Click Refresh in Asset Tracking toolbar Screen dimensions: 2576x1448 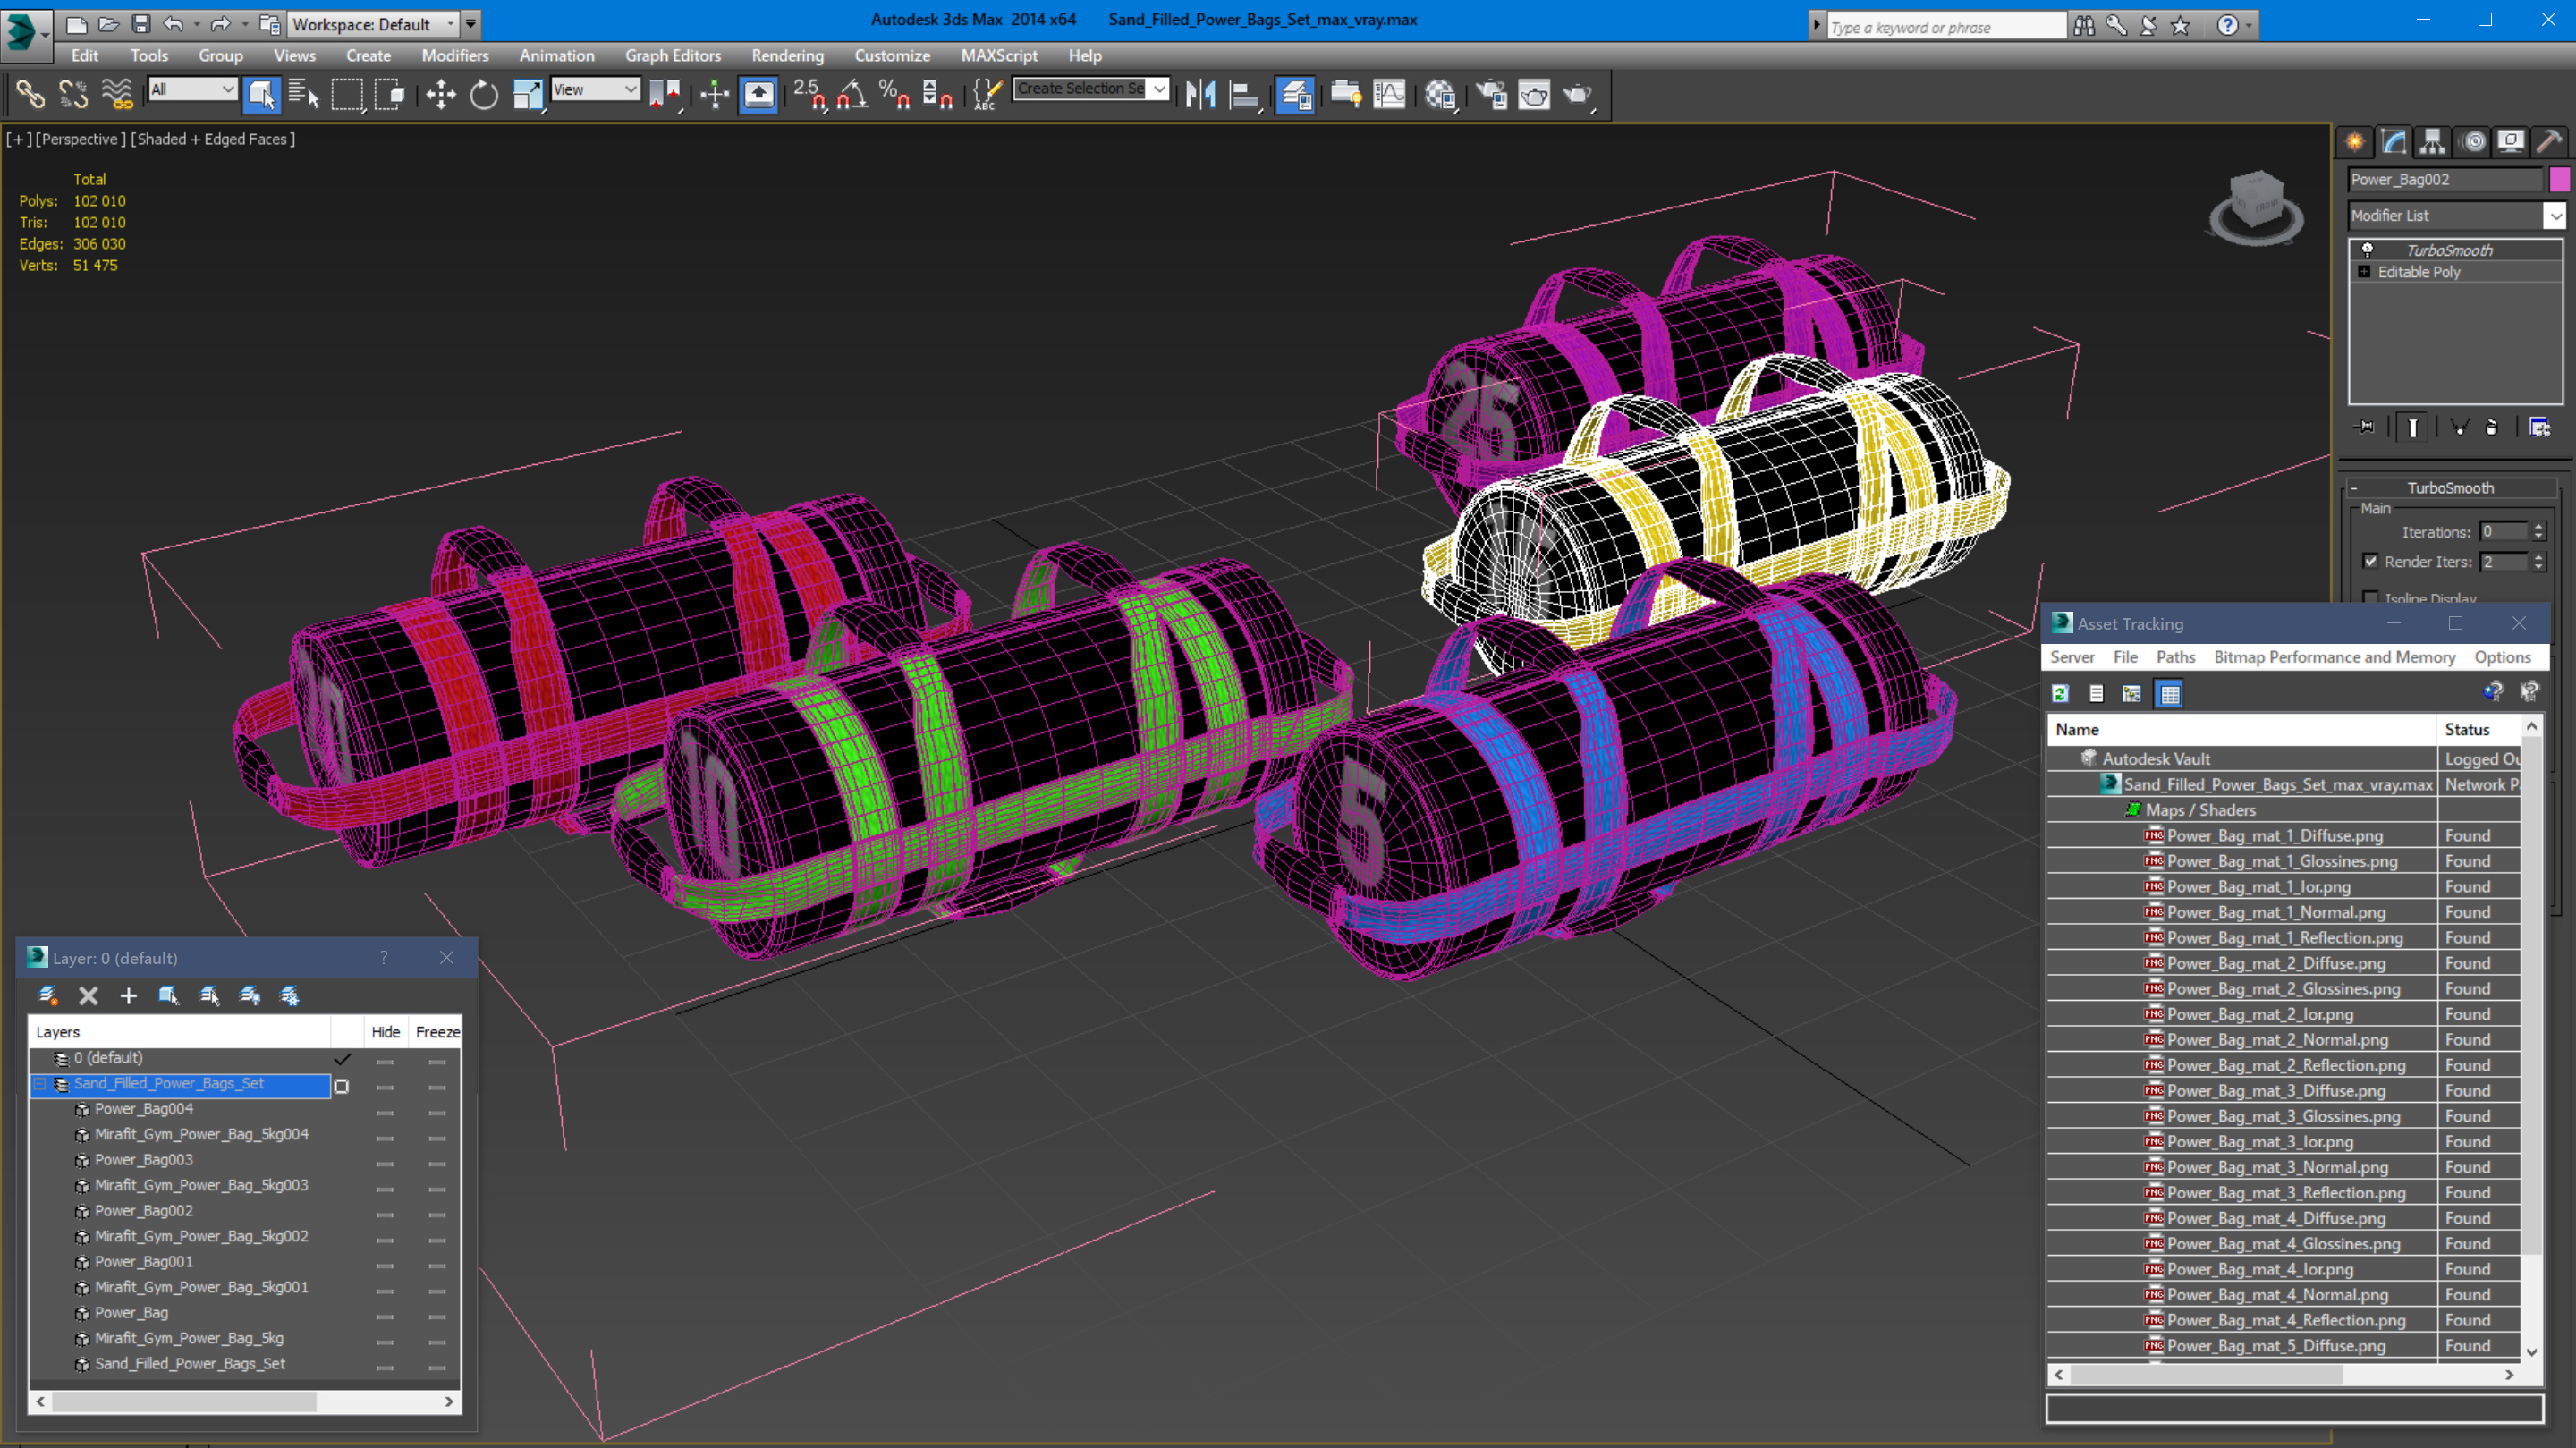(x=2060, y=693)
